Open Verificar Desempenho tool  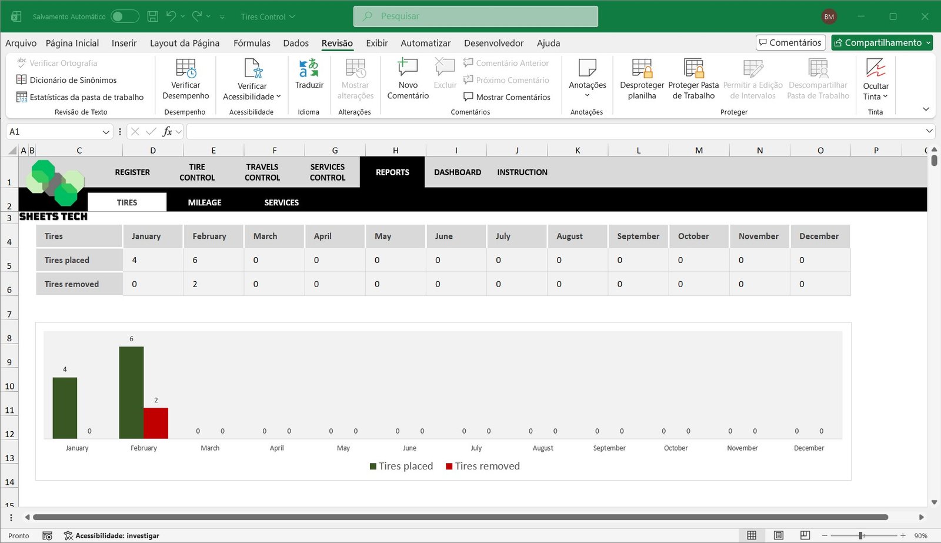(x=185, y=69)
